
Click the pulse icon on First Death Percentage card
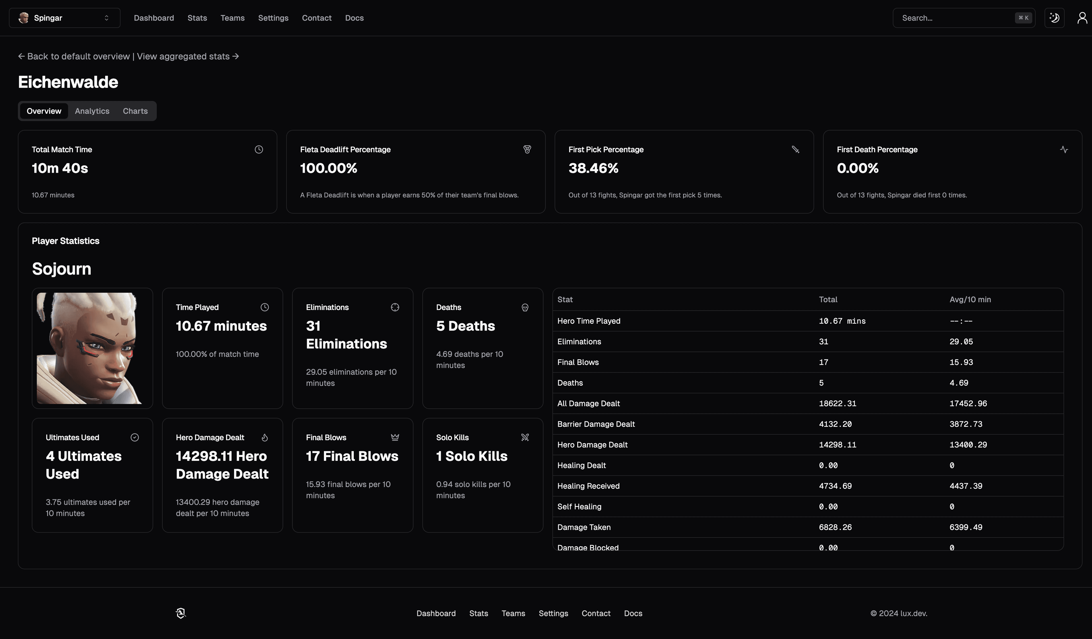1065,149
